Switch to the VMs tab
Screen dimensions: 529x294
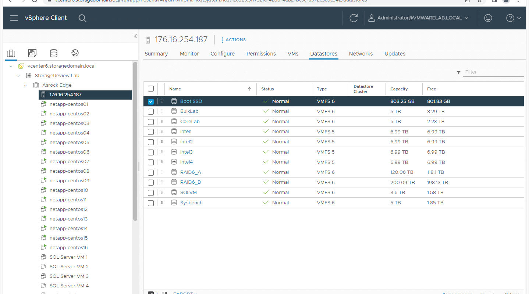(293, 54)
